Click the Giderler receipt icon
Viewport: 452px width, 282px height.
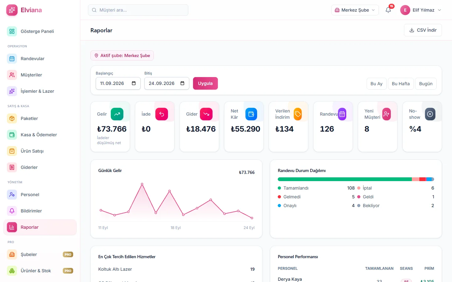point(12,167)
